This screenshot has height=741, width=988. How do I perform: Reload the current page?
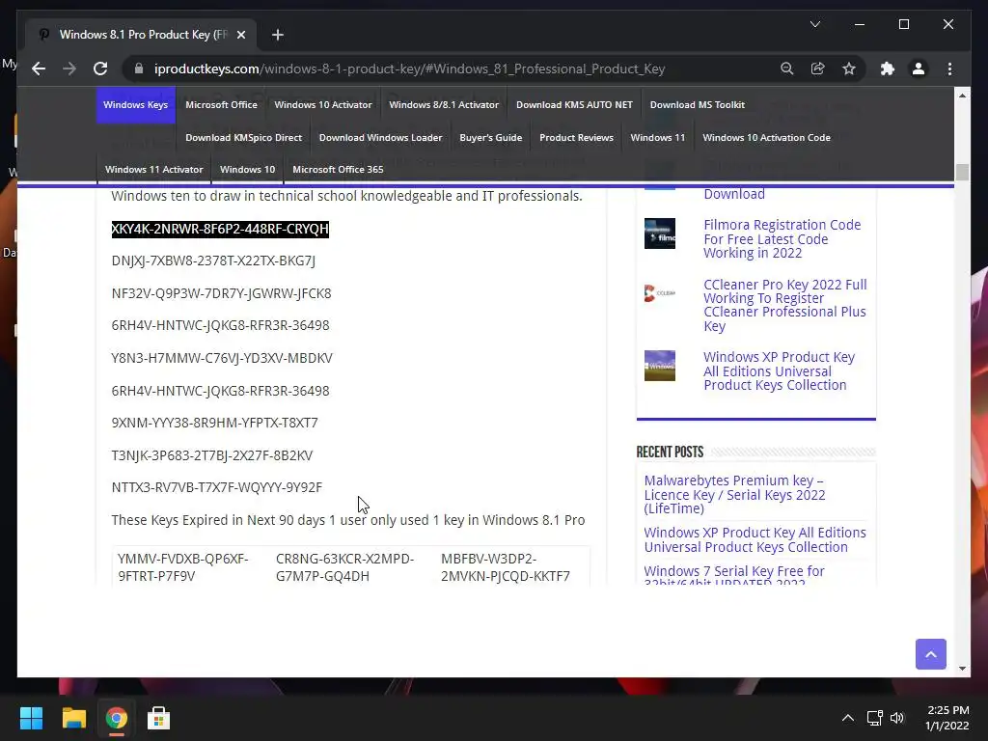pos(100,69)
